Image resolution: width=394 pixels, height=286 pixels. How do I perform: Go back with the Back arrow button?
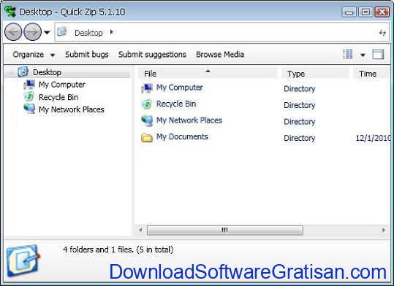13,32
